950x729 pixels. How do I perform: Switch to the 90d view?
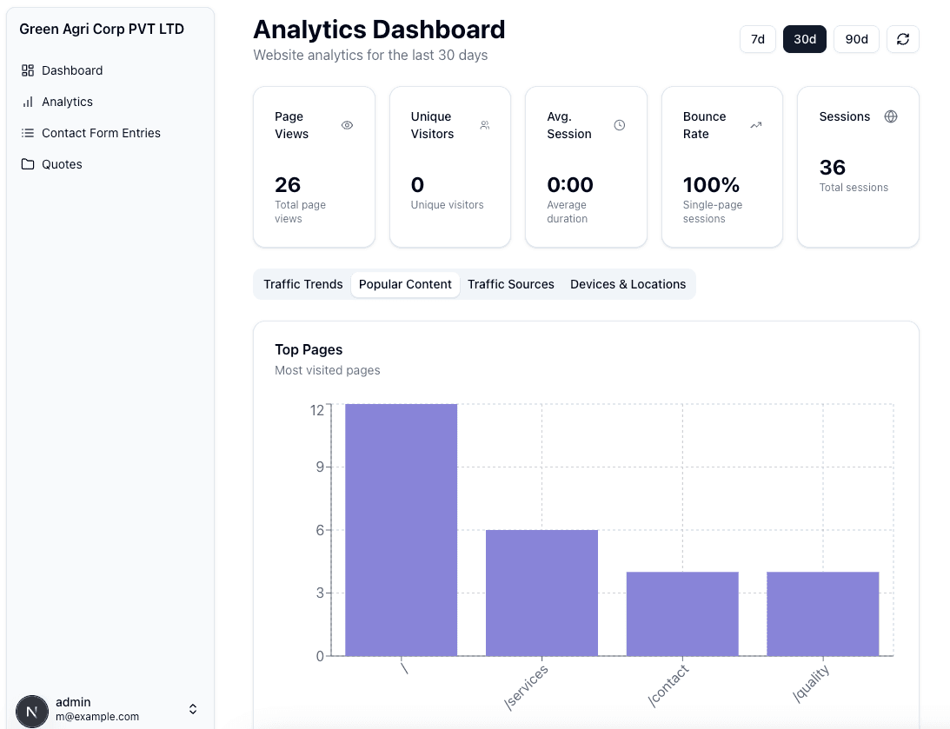[856, 39]
